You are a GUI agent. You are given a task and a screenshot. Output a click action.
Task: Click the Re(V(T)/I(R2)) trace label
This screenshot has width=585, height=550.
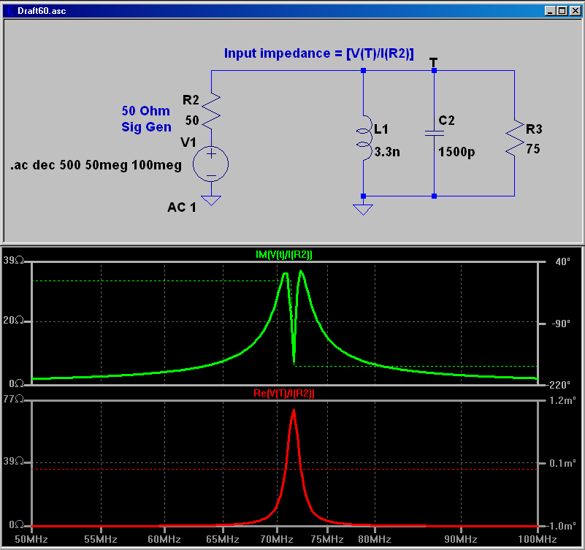point(284,393)
